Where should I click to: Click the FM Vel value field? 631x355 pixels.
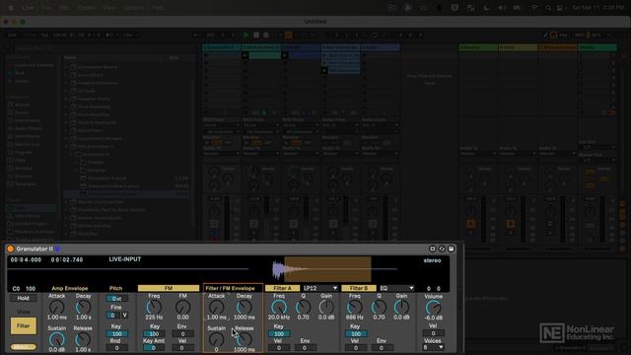click(x=182, y=348)
